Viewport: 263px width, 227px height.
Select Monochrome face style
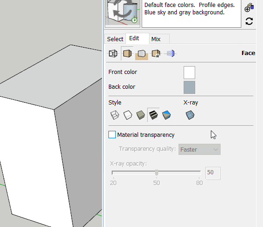[167, 115]
